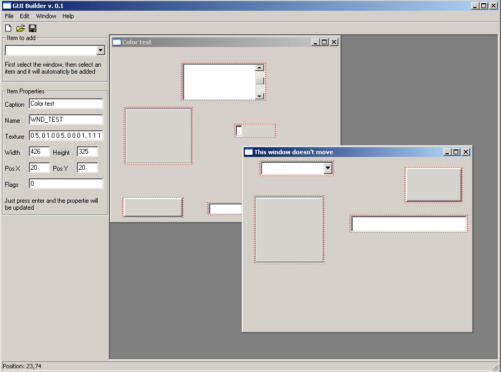
Task: Click the New file toolbar icon
Action: (9, 28)
